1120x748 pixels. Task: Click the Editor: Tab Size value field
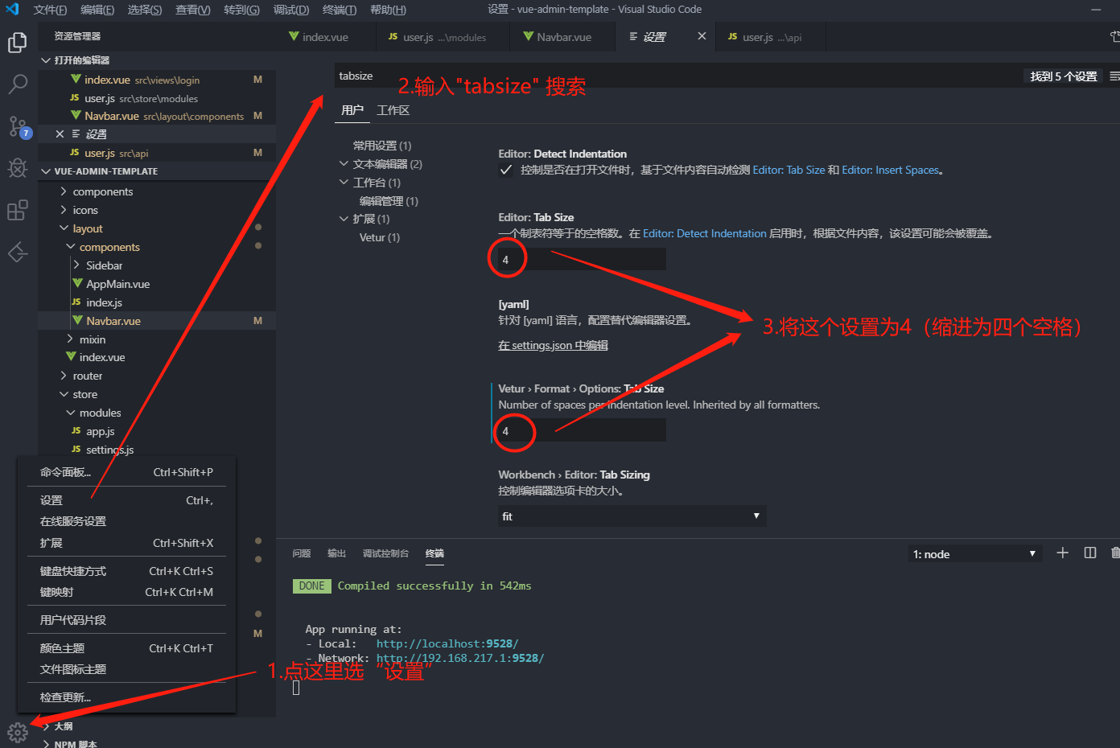tap(582, 259)
